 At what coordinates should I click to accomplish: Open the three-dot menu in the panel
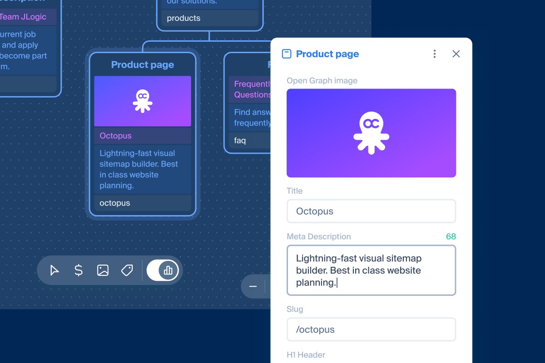point(434,54)
